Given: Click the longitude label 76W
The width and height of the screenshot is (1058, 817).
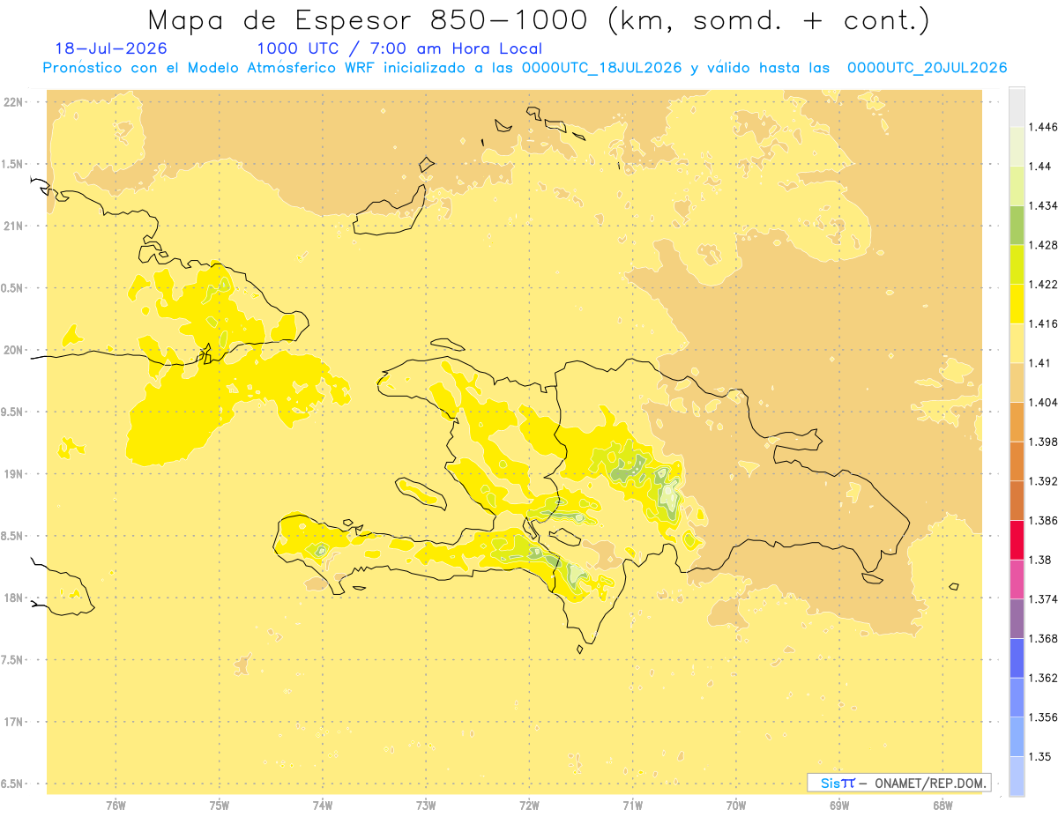Looking at the screenshot, I should pyautogui.click(x=115, y=806).
